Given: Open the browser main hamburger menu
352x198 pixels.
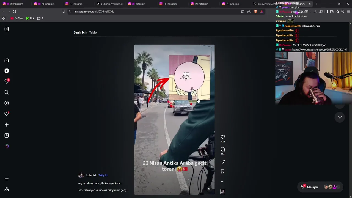Looking at the screenshot, I should 348,12.
